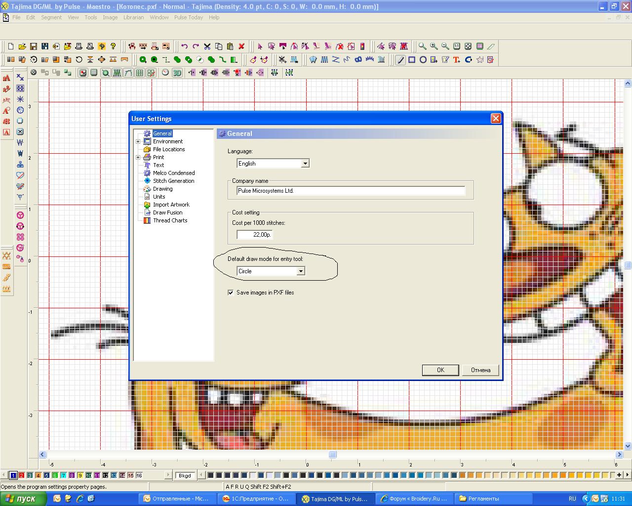
Task: Undo the last action
Action: [184, 46]
